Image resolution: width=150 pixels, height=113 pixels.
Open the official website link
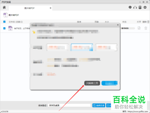pyautogui.click(x=138, y=111)
